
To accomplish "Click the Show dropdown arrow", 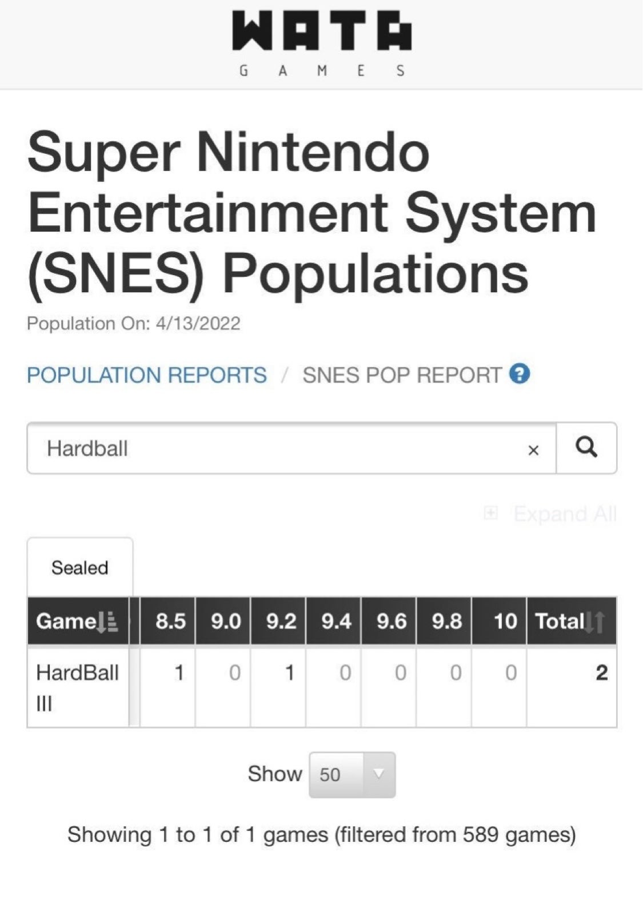I will point(378,774).
